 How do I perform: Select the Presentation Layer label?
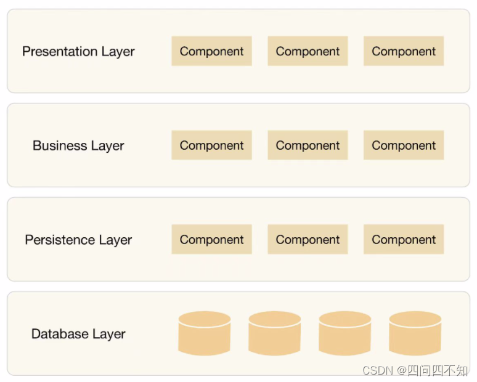[x=78, y=51]
